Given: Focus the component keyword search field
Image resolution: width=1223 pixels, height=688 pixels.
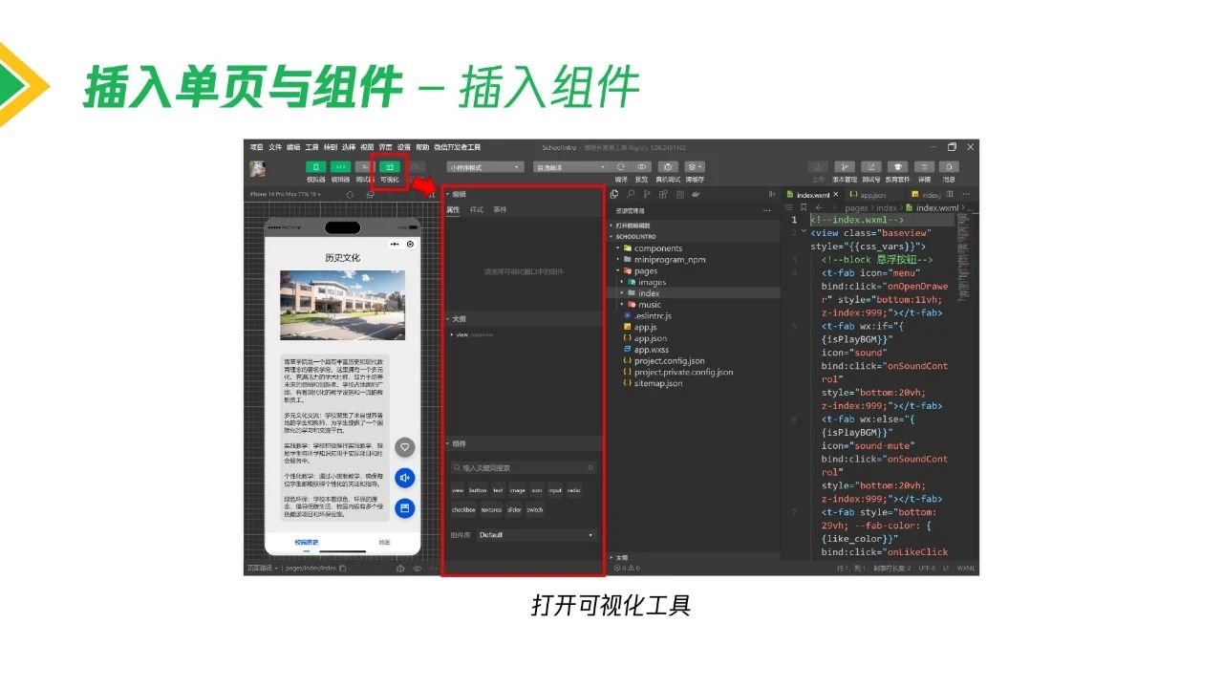Looking at the screenshot, I should pos(524,467).
